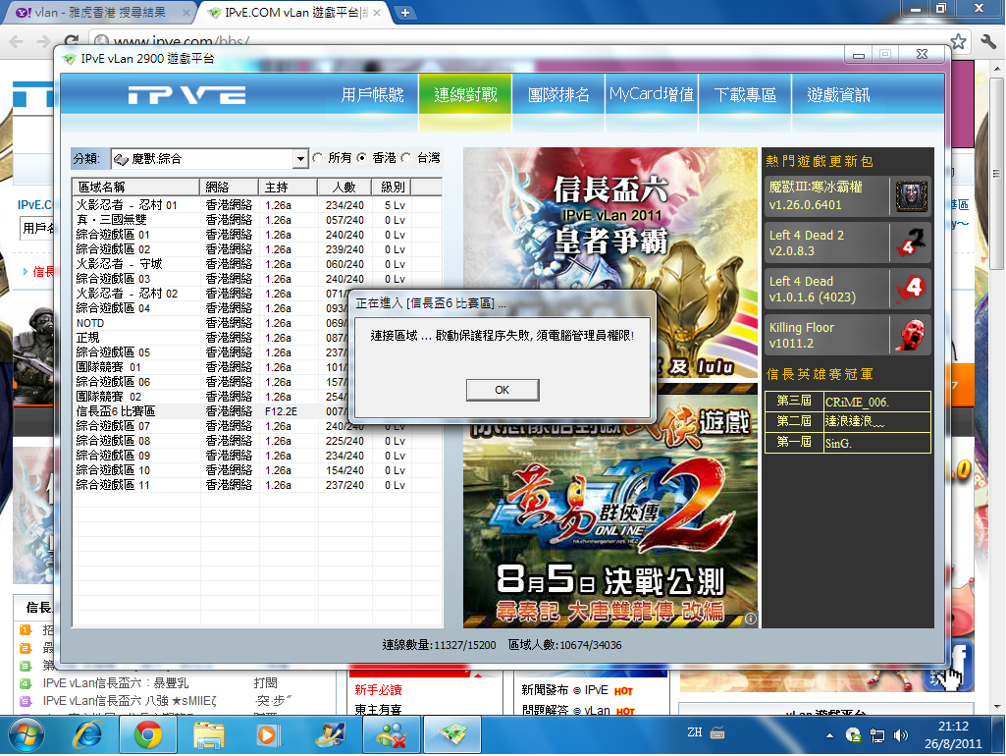Show hidden tray icons arrow
Image resolution: width=1006 pixels, height=756 pixels.
pos(829,735)
